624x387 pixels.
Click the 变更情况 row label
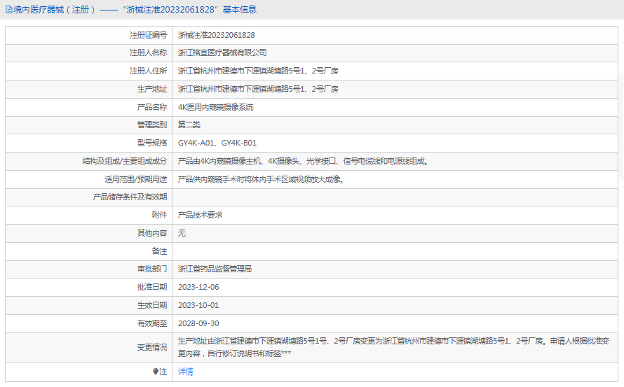click(152, 347)
